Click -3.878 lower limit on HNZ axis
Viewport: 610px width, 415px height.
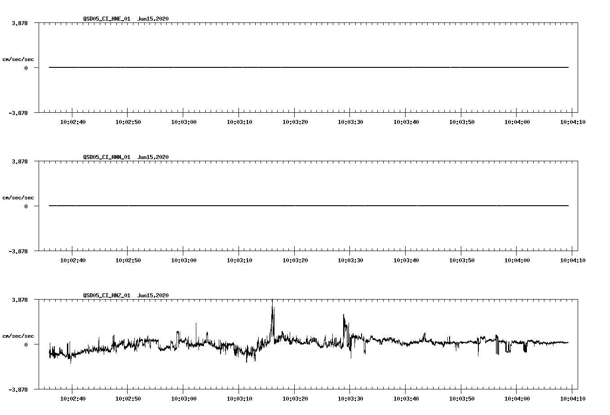click(18, 389)
